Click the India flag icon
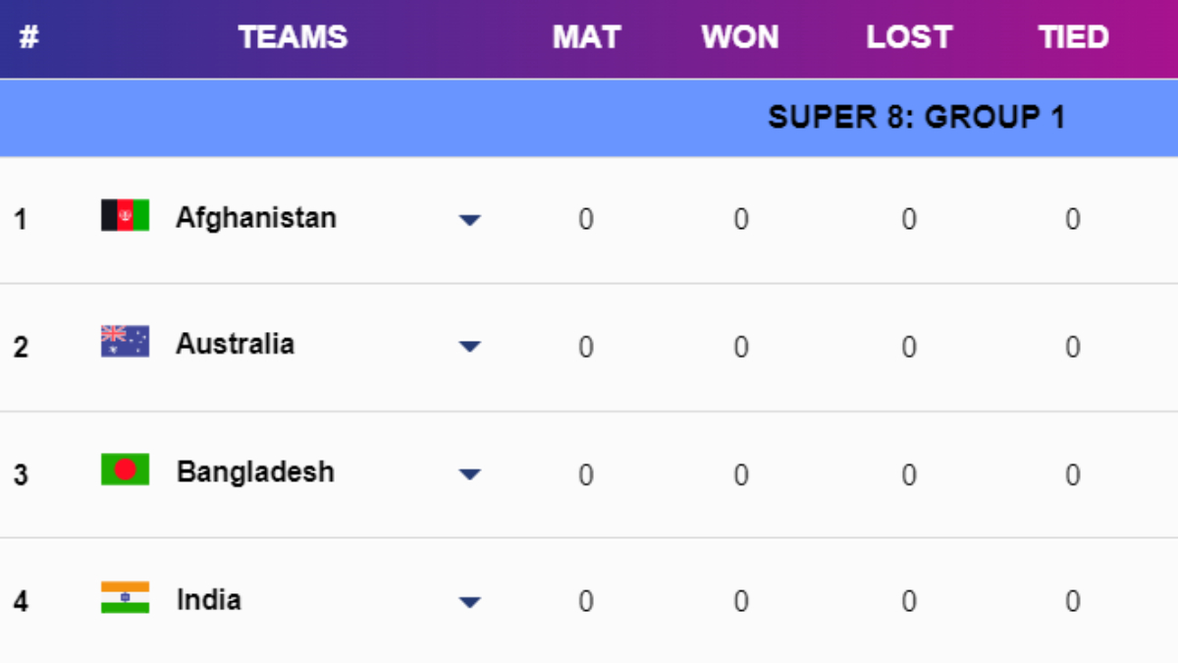Viewport: 1178px width, 663px height. [x=125, y=597]
